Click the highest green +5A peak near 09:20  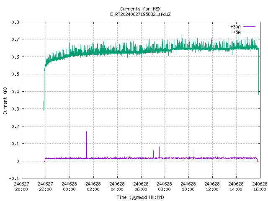pos(181,41)
